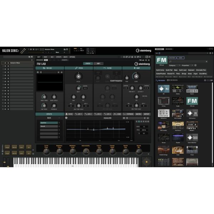Open the MediaBay path dropdown arrow

click(207, 53)
